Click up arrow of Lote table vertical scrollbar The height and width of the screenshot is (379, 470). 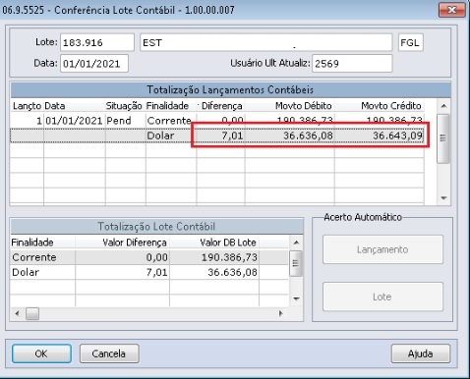[x=296, y=243]
